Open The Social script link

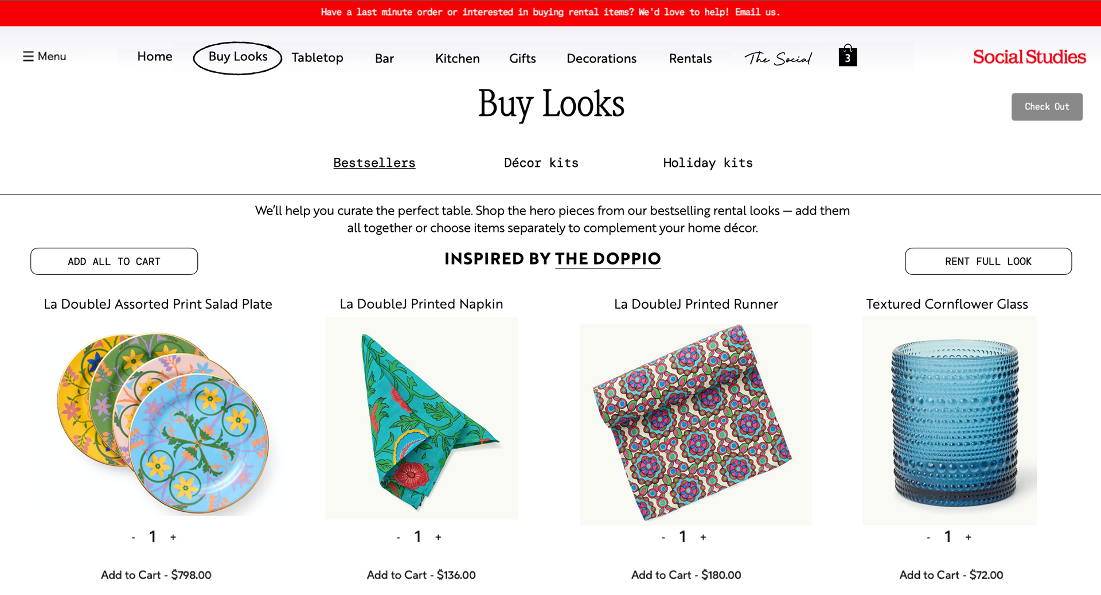(778, 58)
